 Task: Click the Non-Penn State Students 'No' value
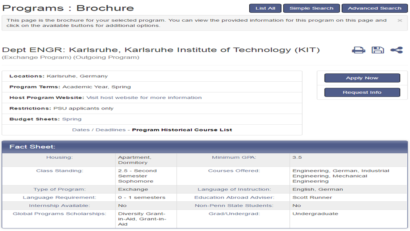[x=297, y=205]
